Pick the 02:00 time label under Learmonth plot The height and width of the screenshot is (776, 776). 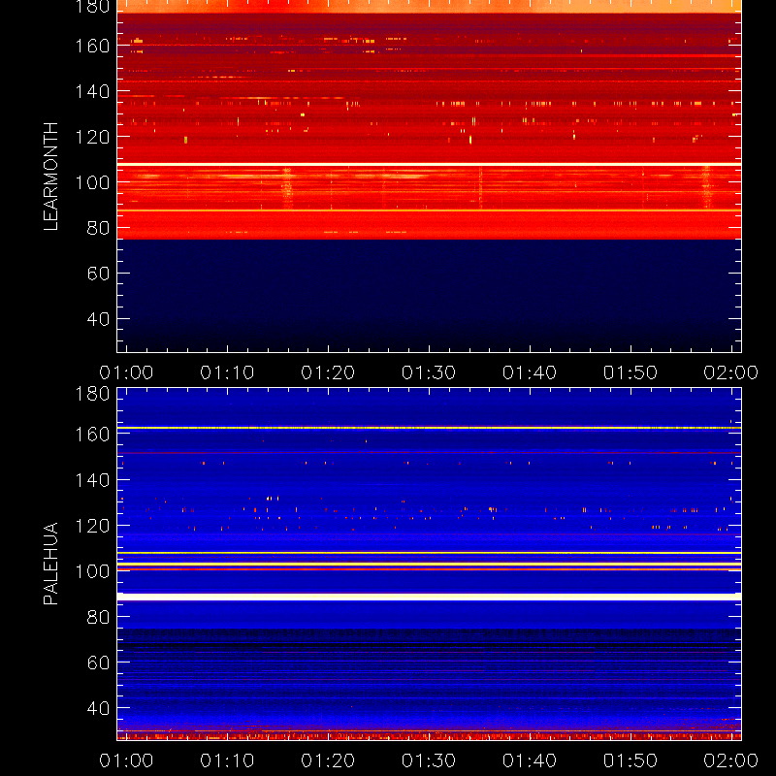(x=731, y=372)
